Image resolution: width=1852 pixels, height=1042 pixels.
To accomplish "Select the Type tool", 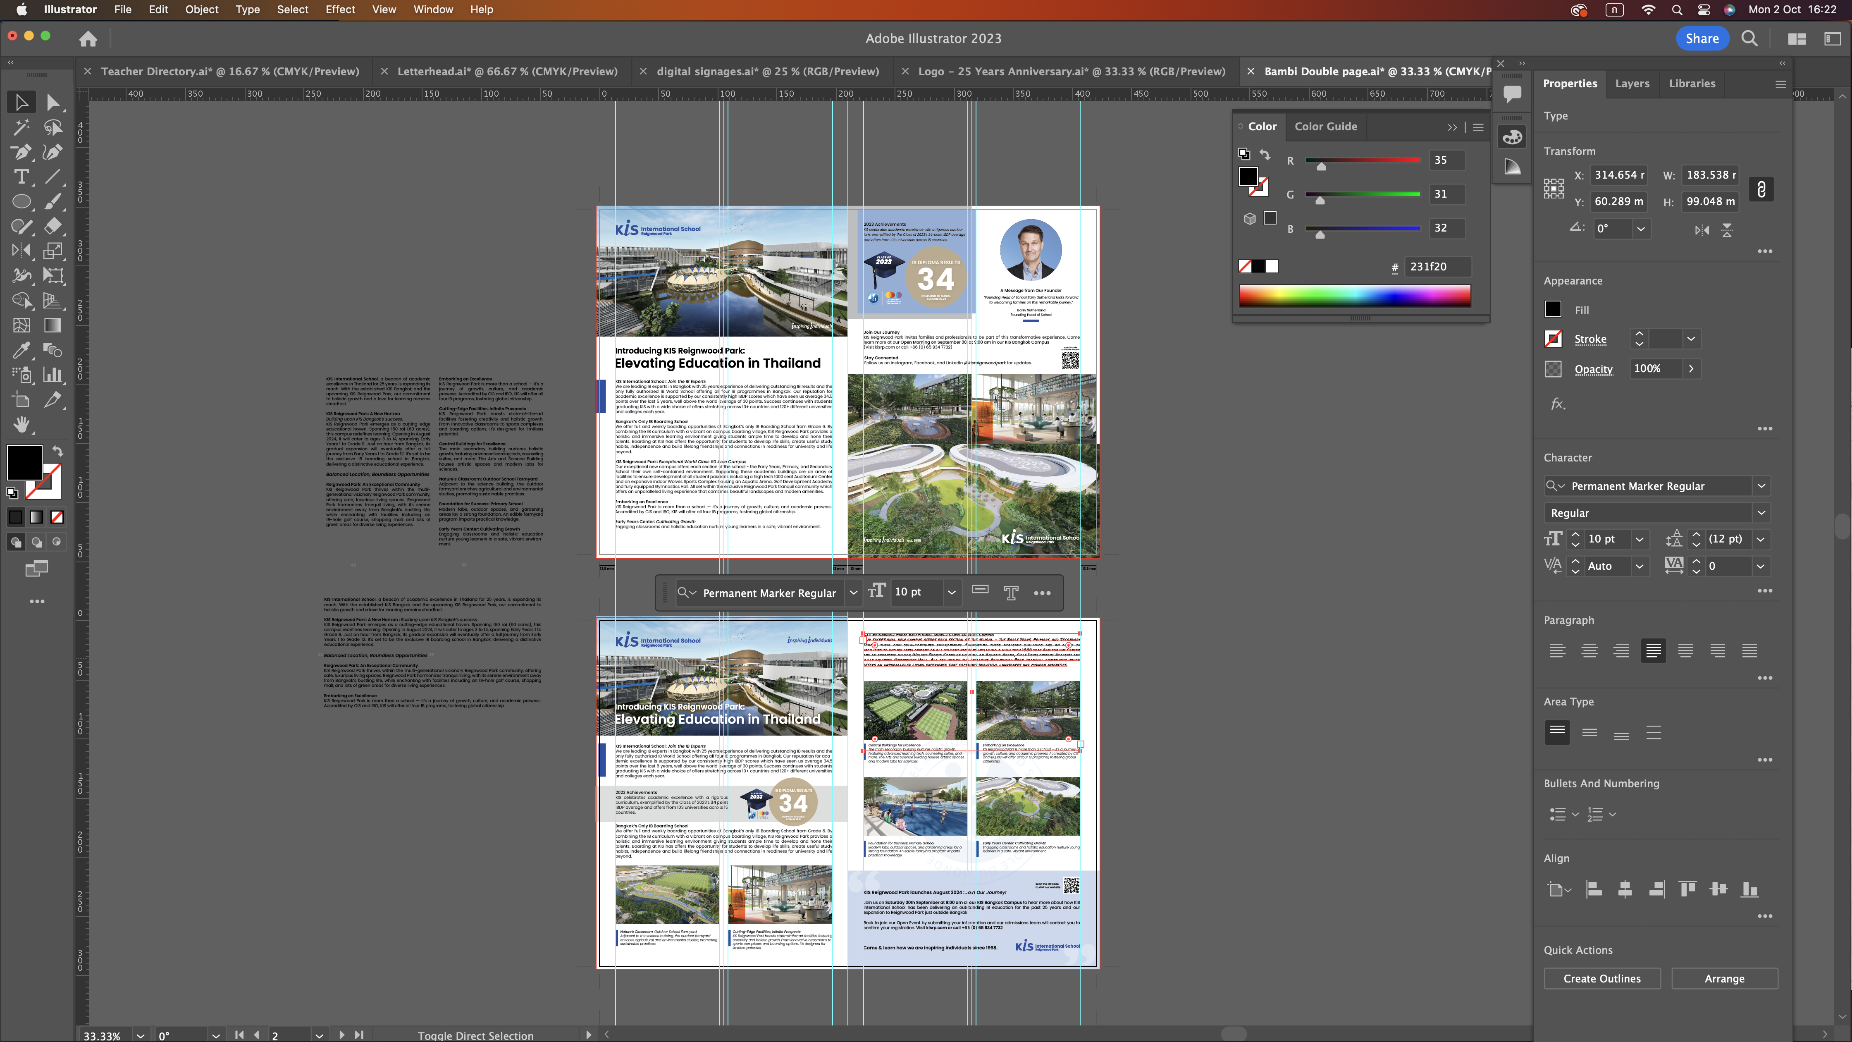I will pos(21,177).
